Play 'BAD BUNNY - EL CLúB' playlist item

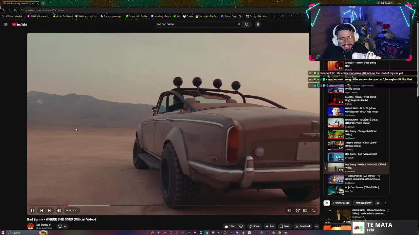tap(356, 112)
